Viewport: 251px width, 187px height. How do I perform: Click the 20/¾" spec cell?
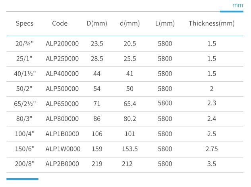tap(25, 44)
